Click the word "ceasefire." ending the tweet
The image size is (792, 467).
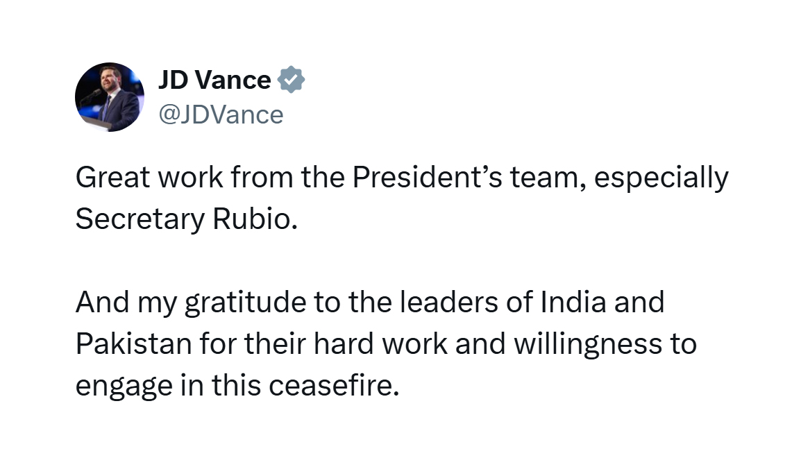tap(335, 385)
